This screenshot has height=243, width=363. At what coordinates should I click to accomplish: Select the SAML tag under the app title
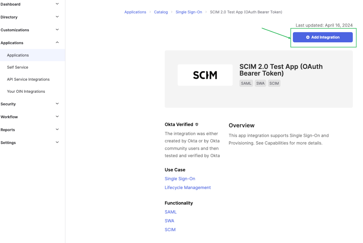click(x=246, y=83)
